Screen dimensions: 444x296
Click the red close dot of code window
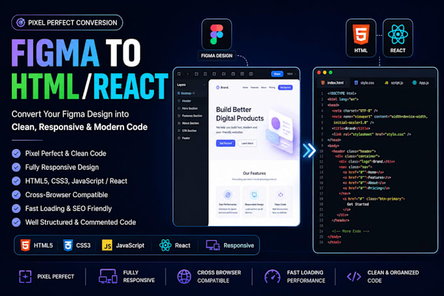[319, 73]
